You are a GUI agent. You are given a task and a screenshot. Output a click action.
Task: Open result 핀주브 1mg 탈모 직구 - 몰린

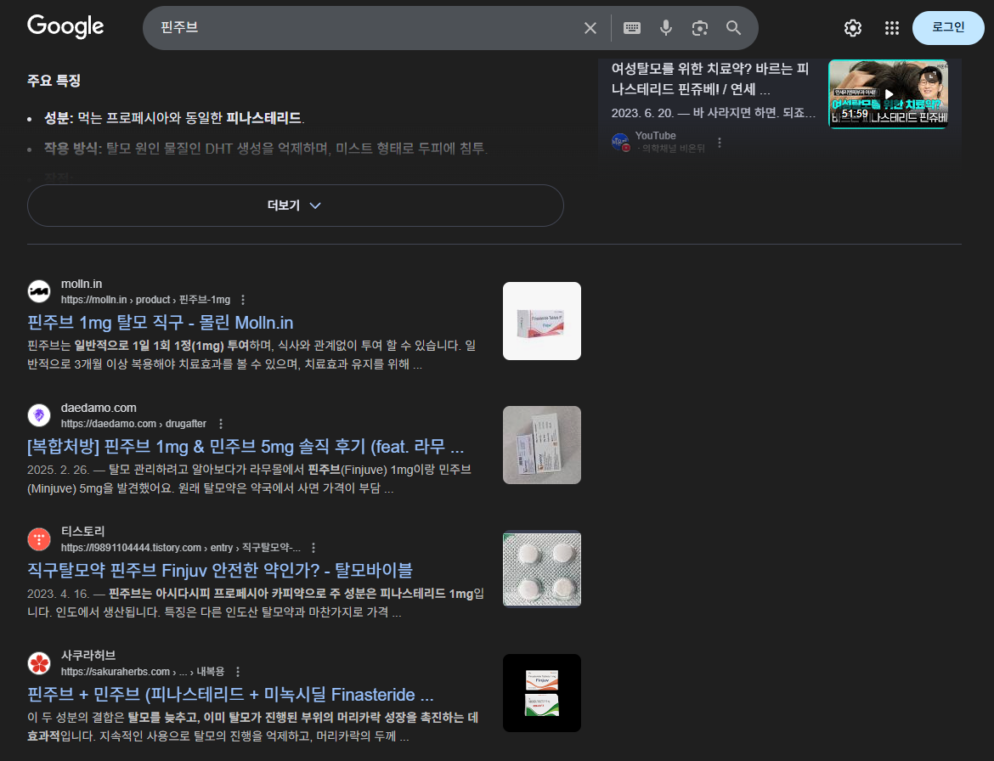tap(161, 323)
